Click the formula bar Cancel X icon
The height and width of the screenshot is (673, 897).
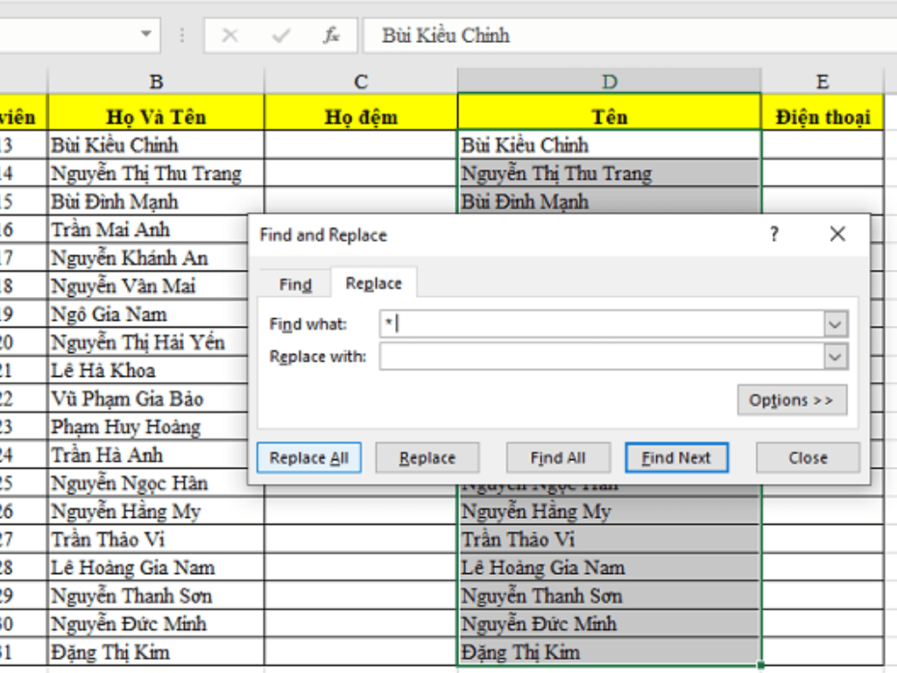230,36
